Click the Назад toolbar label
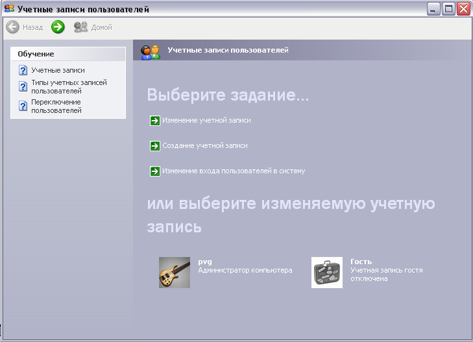The width and height of the screenshot is (473, 342). pos(33,27)
